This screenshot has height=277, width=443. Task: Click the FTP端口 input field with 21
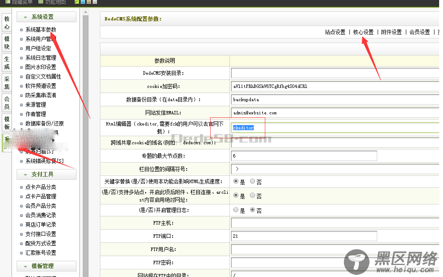(x=304, y=236)
